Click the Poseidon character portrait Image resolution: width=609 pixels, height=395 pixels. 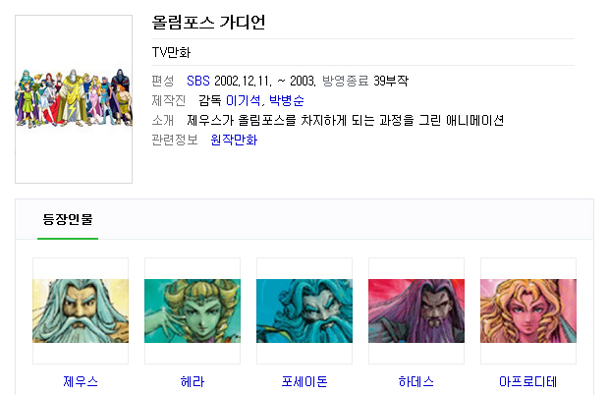304,310
